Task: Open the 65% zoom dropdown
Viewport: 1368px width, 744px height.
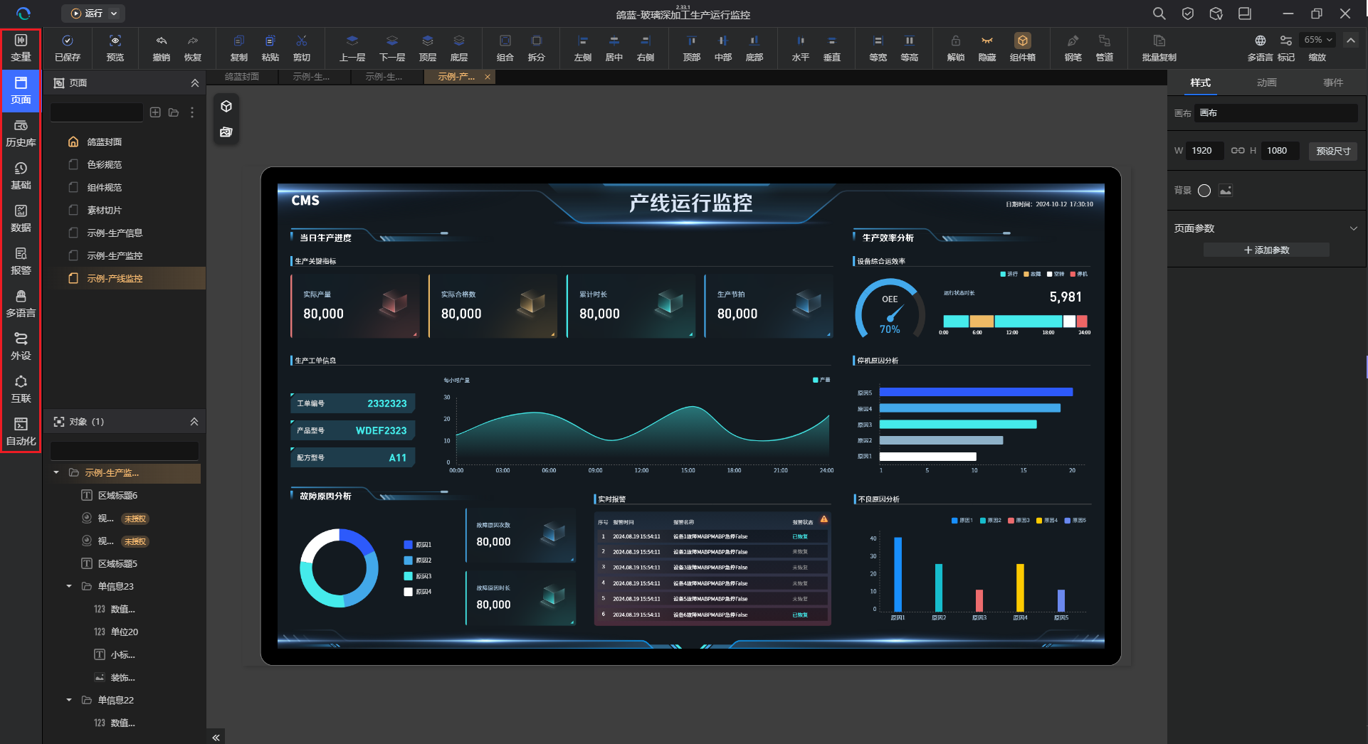Action: [x=1317, y=40]
